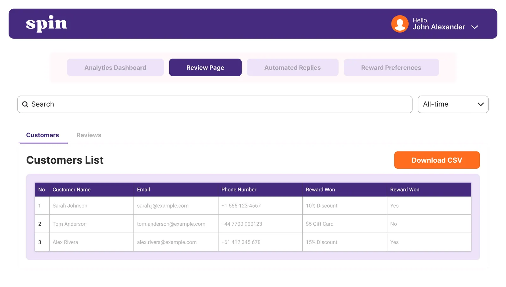Click the search magnifier icon

25,104
